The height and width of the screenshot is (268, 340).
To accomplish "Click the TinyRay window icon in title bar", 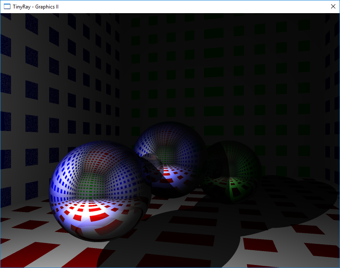I will (7, 6).
